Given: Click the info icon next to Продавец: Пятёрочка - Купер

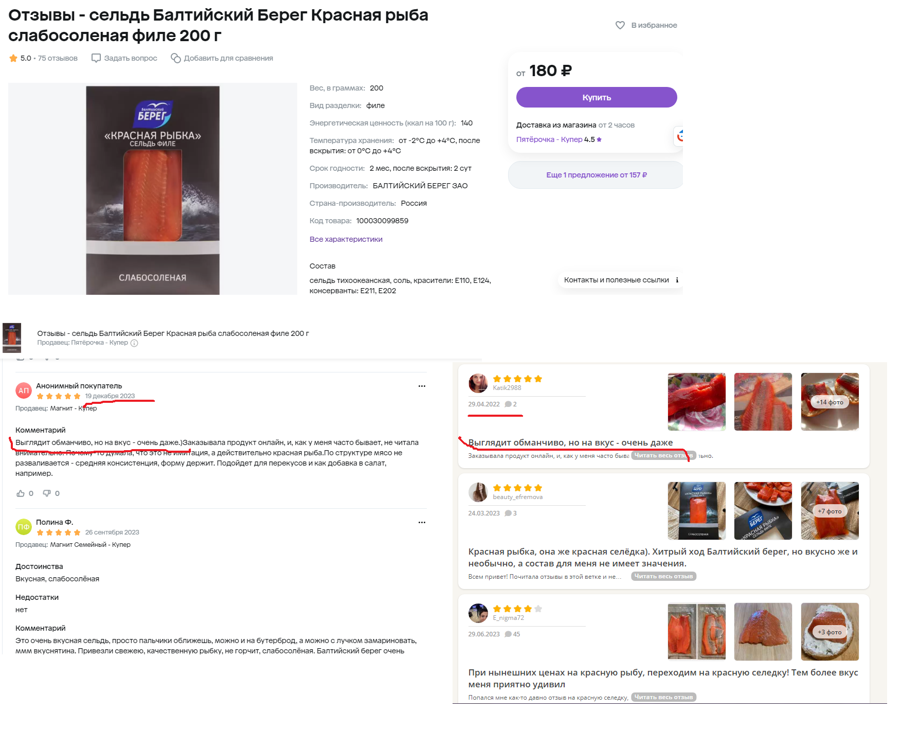Looking at the screenshot, I should [x=134, y=343].
